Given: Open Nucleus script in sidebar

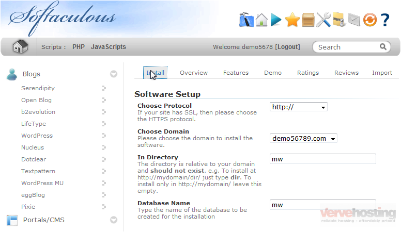Looking at the screenshot, I should [33, 147].
